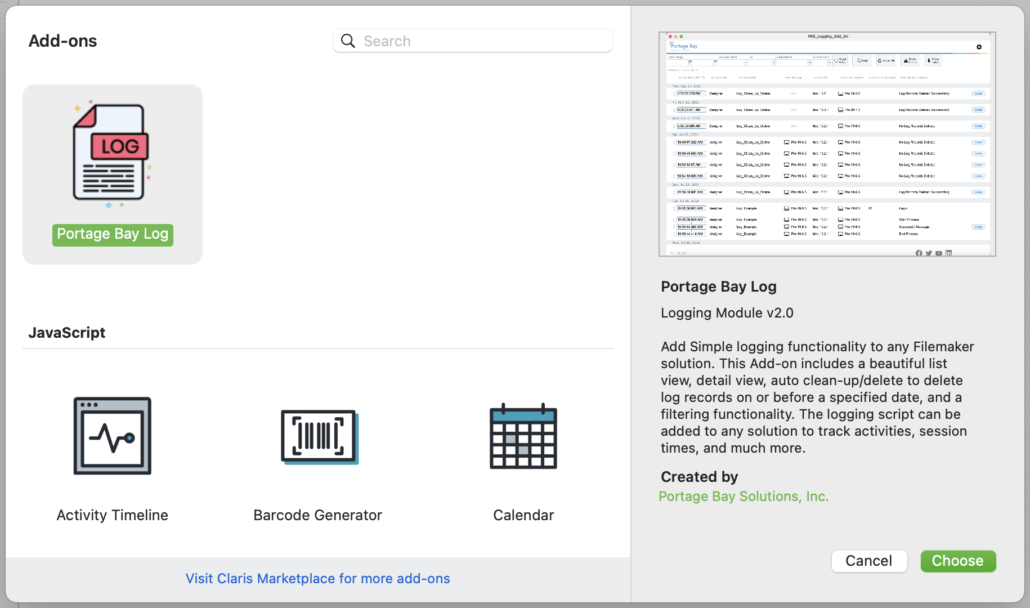Click the Calendar label text
This screenshot has width=1030, height=608.
click(523, 515)
